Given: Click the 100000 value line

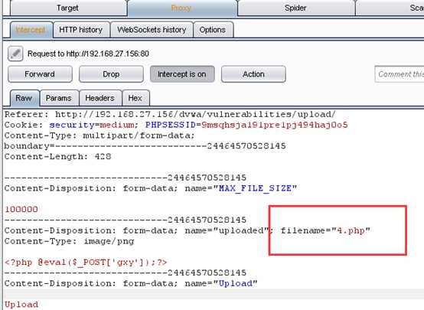Looking at the screenshot, I should (x=21, y=210).
